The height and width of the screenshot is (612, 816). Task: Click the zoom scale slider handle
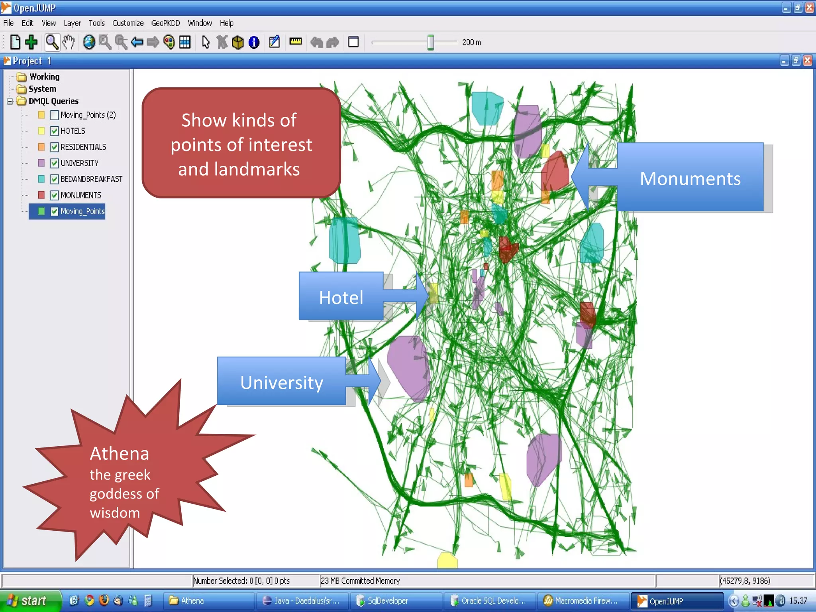430,42
